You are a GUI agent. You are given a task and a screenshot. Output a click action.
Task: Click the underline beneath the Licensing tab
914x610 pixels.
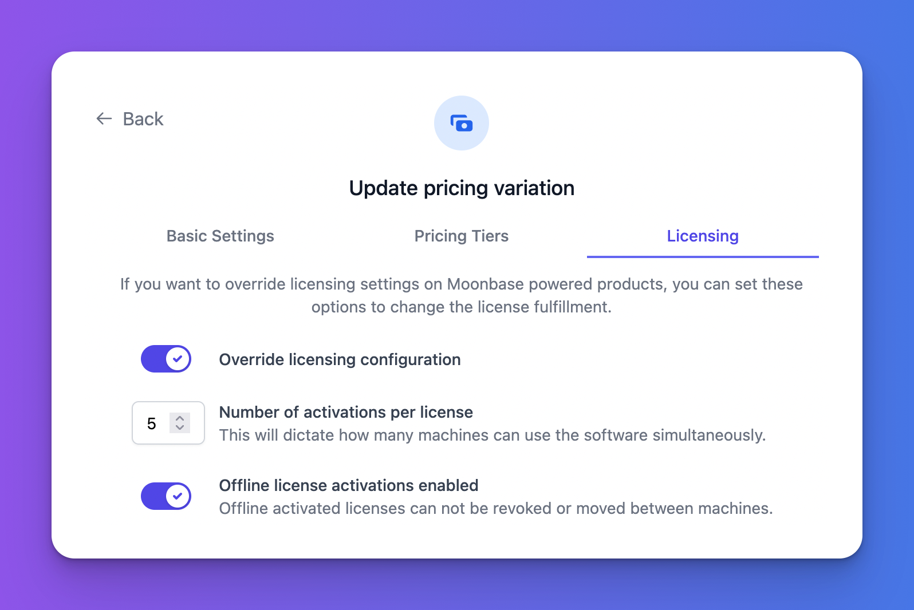tap(702, 257)
